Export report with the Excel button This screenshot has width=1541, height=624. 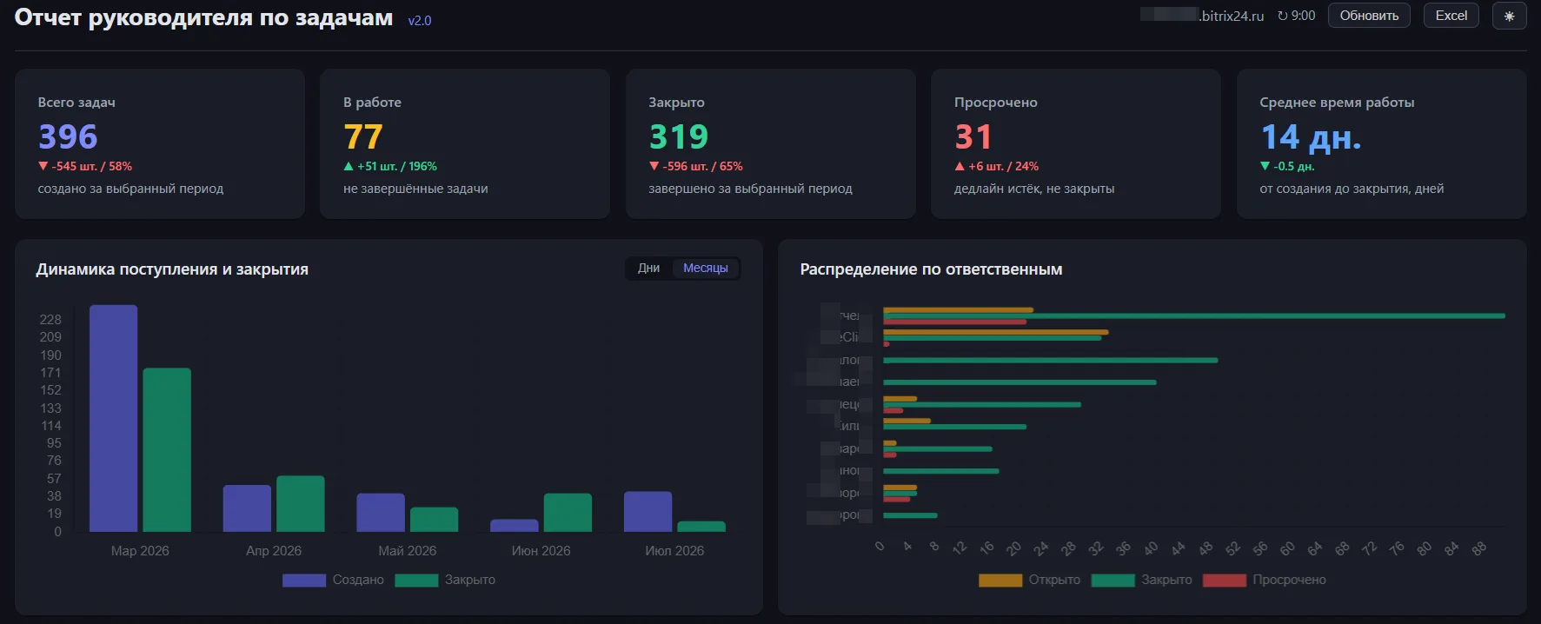pyautogui.click(x=1451, y=16)
